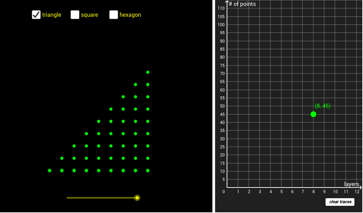The height and width of the screenshot is (213, 363).
Task: Click the clear traces button
Action: [340, 202]
